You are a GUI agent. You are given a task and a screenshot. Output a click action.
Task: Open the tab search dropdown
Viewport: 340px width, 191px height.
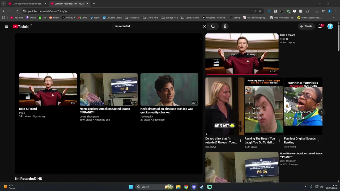[3, 4]
